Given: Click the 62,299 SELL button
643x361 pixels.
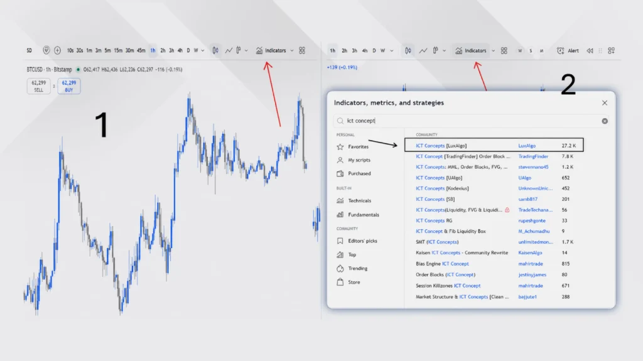Looking at the screenshot, I should point(38,86).
